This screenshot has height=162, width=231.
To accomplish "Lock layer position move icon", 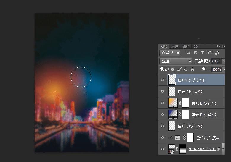I will pyautogui.click(x=186, y=69).
